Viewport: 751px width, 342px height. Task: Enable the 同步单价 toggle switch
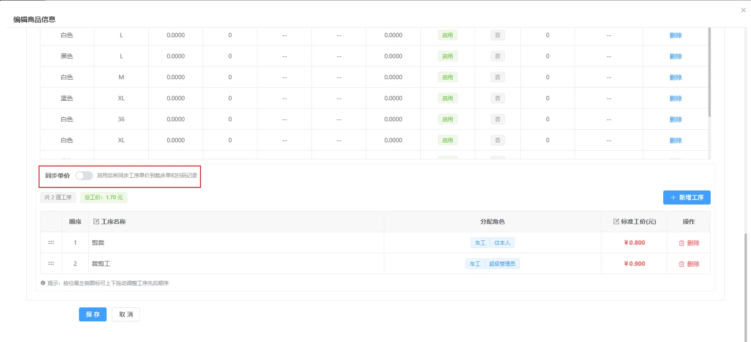(84, 176)
